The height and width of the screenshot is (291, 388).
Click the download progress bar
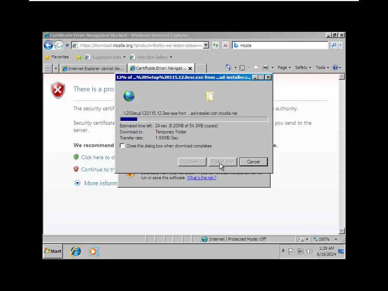(x=194, y=119)
